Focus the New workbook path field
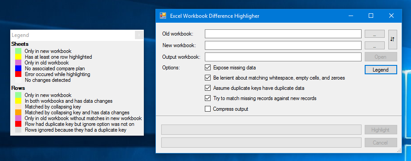The width and height of the screenshot is (411, 161). (x=283, y=45)
